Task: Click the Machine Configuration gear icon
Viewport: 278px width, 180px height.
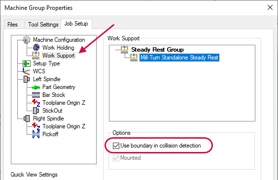Action: pyautogui.click(x=27, y=40)
